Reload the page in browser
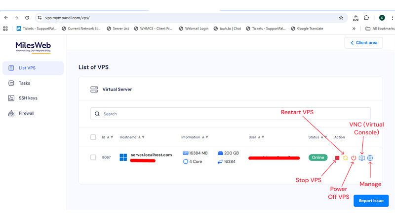The width and height of the screenshot is (395, 219). [x=27, y=18]
